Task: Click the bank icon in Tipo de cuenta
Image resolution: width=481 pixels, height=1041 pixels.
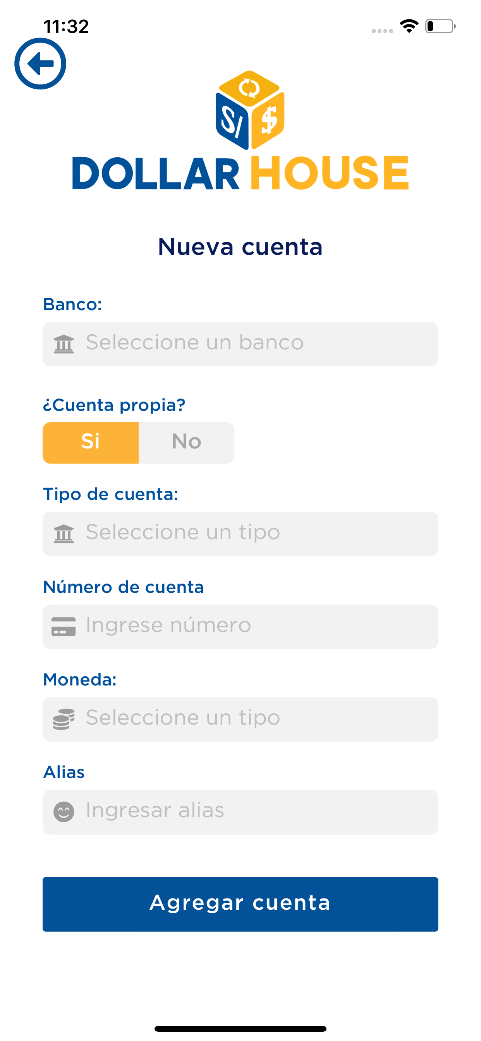Action: [64, 534]
